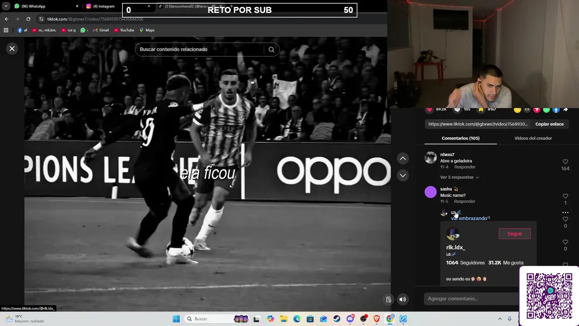This screenshot has height=326, width=579.
Task: Open the embed code icon
Action: pos(527,110)
